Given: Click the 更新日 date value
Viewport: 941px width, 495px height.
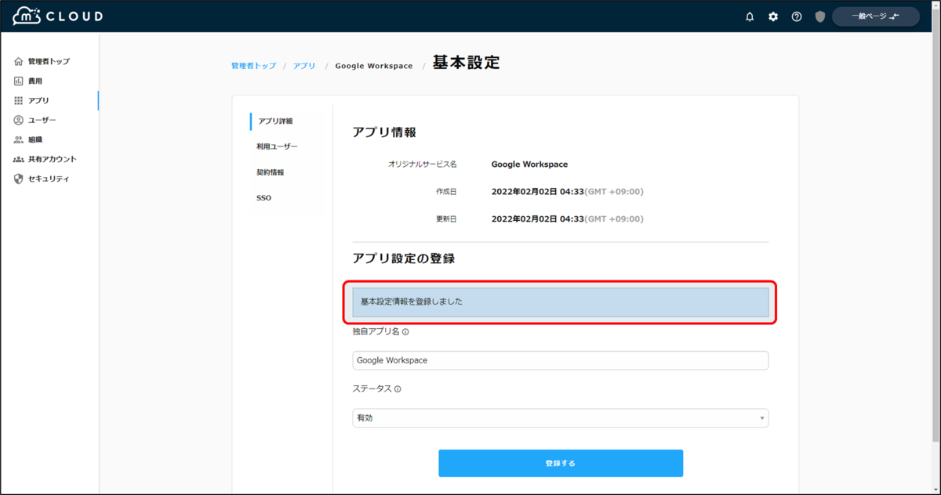Looking at the screenshot, I should (x=568, y=219).
